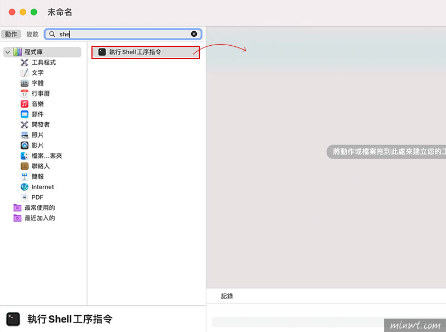Minimize window with yellow button
This screenshot has height=332, width=446.
[23, 12]
